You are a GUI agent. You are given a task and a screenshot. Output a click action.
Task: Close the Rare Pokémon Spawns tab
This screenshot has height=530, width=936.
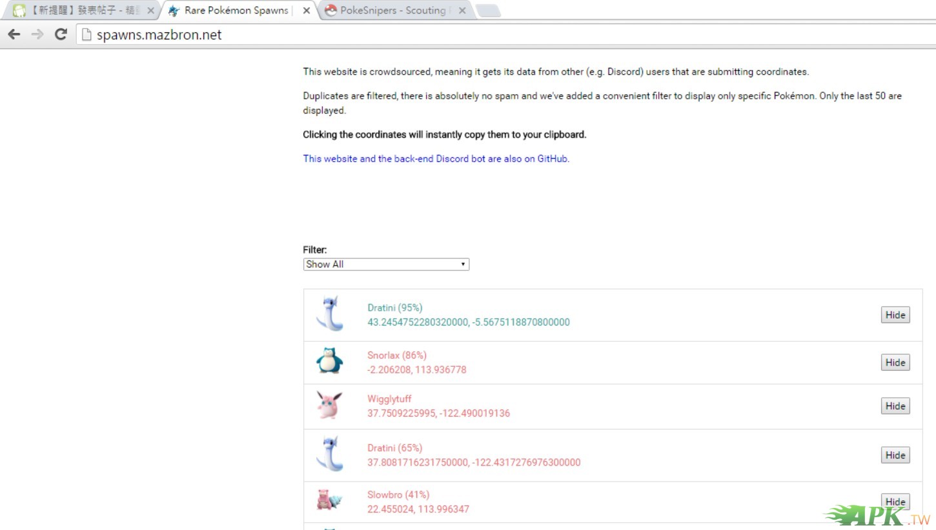point(306,10)
